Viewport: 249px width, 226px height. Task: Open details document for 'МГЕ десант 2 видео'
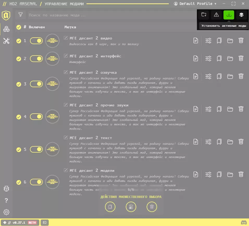pyautogui.click(x=196, y=41)
